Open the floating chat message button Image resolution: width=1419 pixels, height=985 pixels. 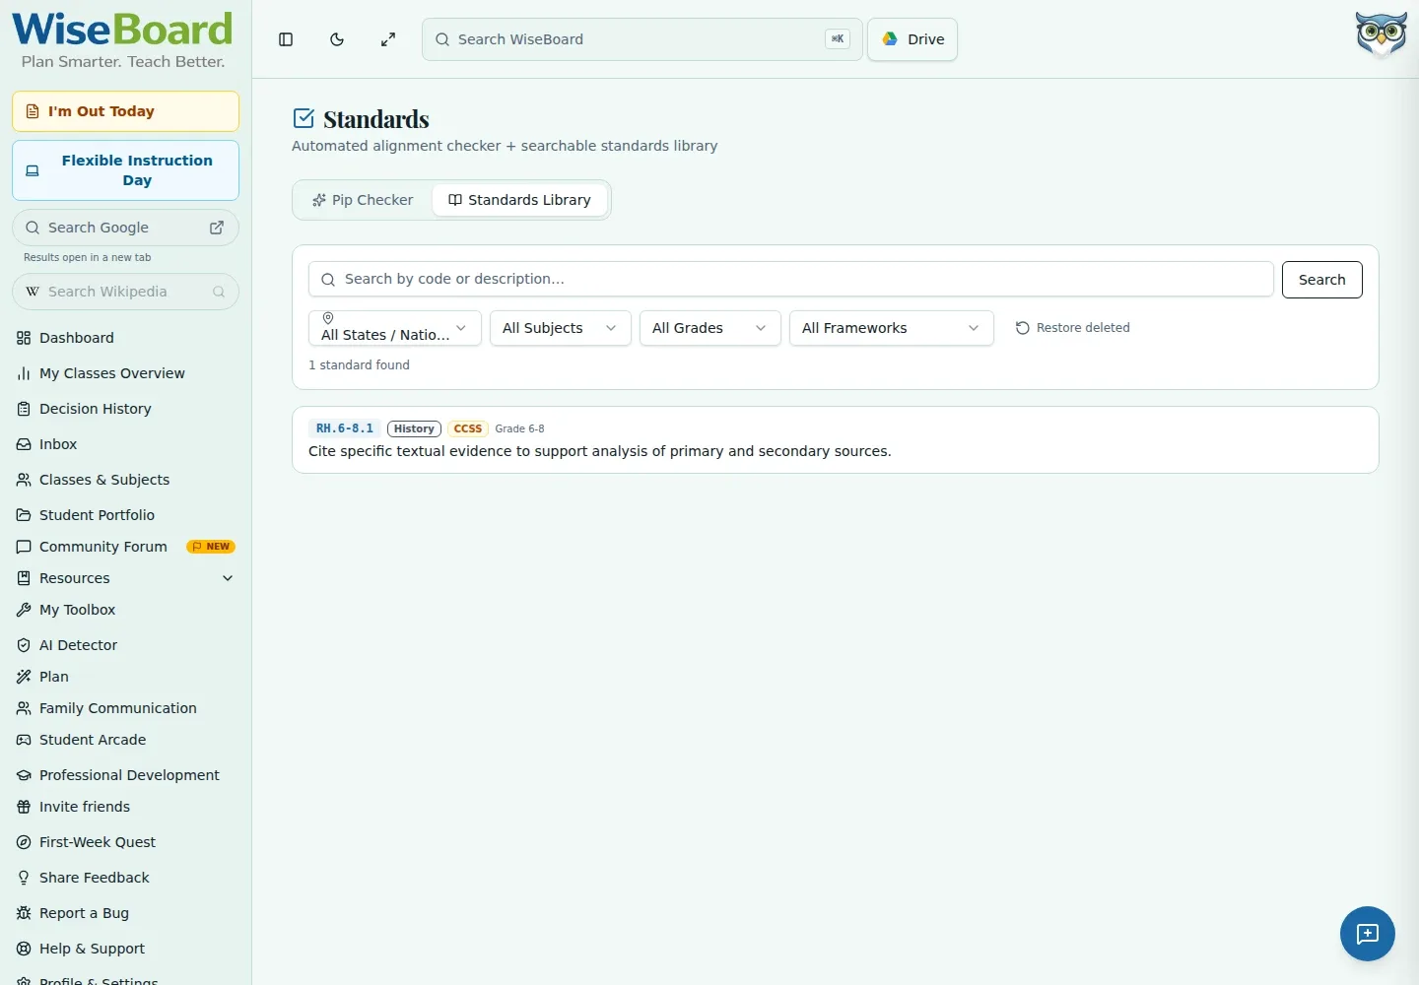click(1368, 934)
